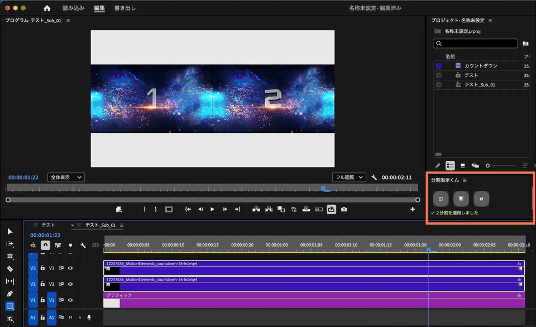Switch project panel to freeform view
Image resolution: width=536 pixels, height=327 pixels.
coord(475,166)
